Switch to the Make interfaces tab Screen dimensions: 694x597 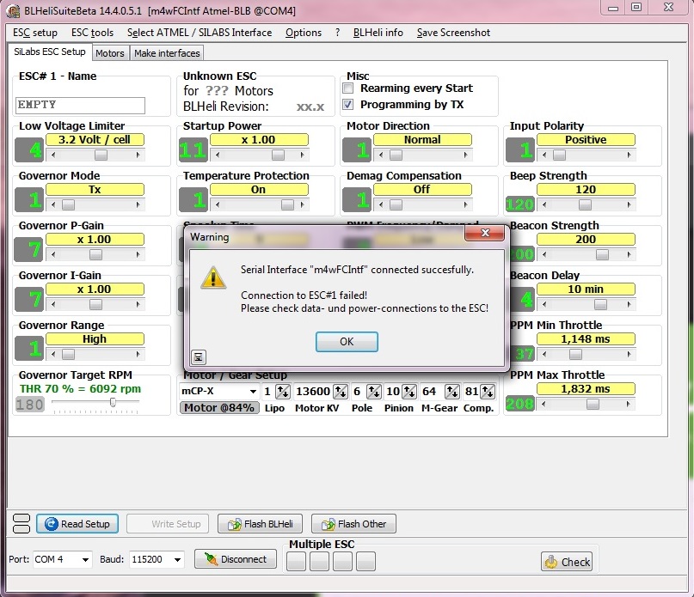tap(169, 53)
